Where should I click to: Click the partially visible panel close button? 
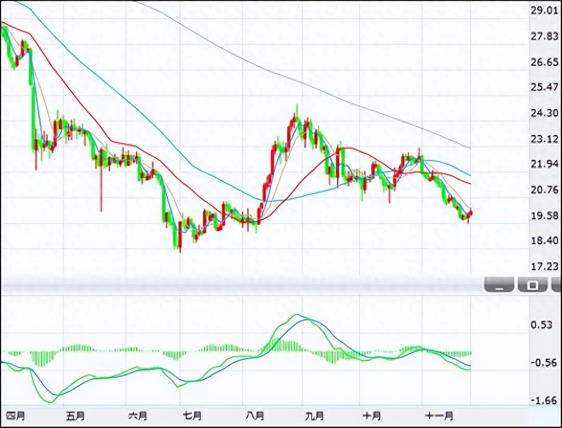click(x=557, y=285)
